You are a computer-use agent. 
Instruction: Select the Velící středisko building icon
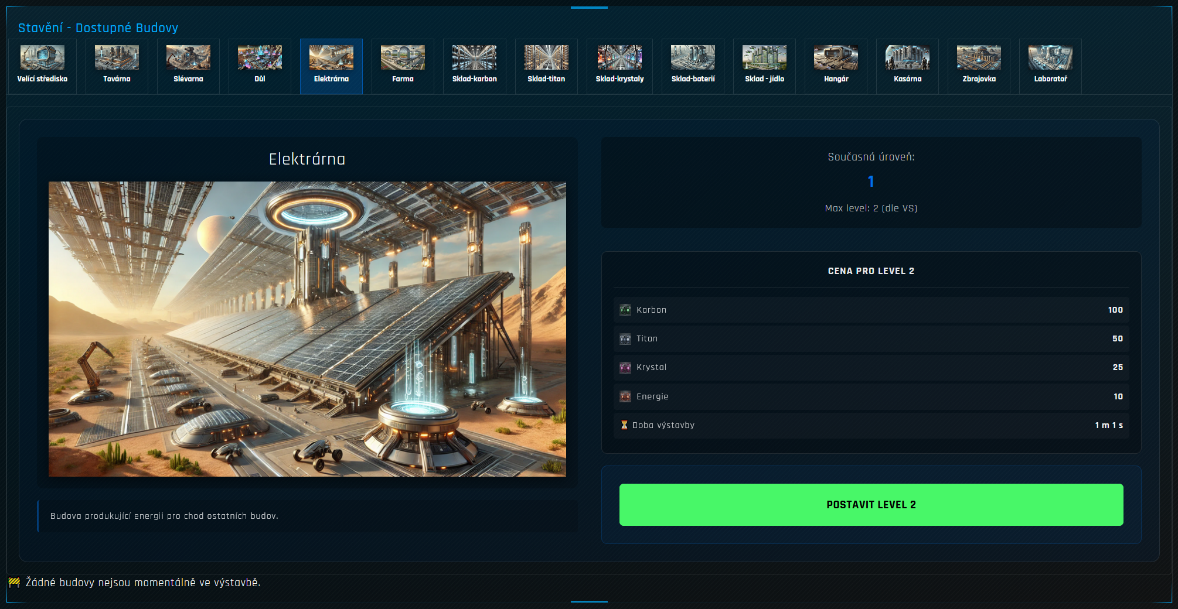coord(42,66)
